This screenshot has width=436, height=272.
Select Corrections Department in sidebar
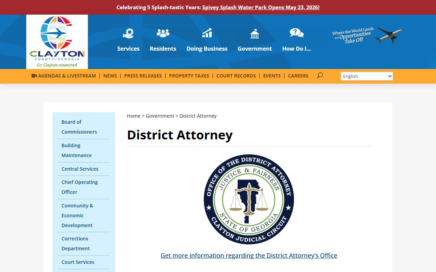click(x=76, y=243)
